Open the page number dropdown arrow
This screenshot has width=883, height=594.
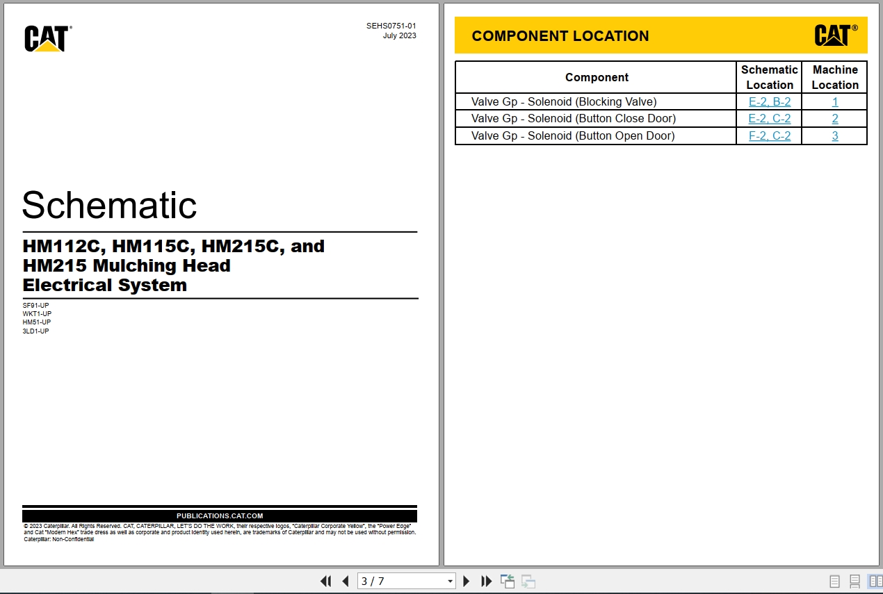[450, 581]
